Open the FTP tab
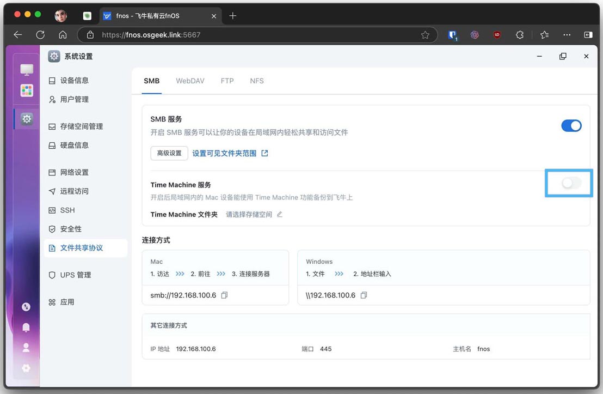This screenshot has width=603, height=394. (227, 81)
